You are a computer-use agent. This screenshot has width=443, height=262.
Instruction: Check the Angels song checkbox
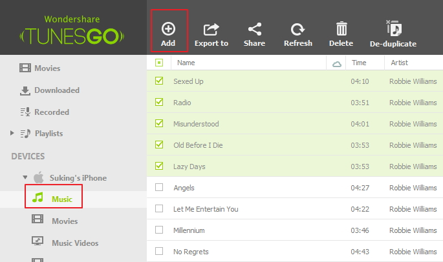(x=159, y=188)
